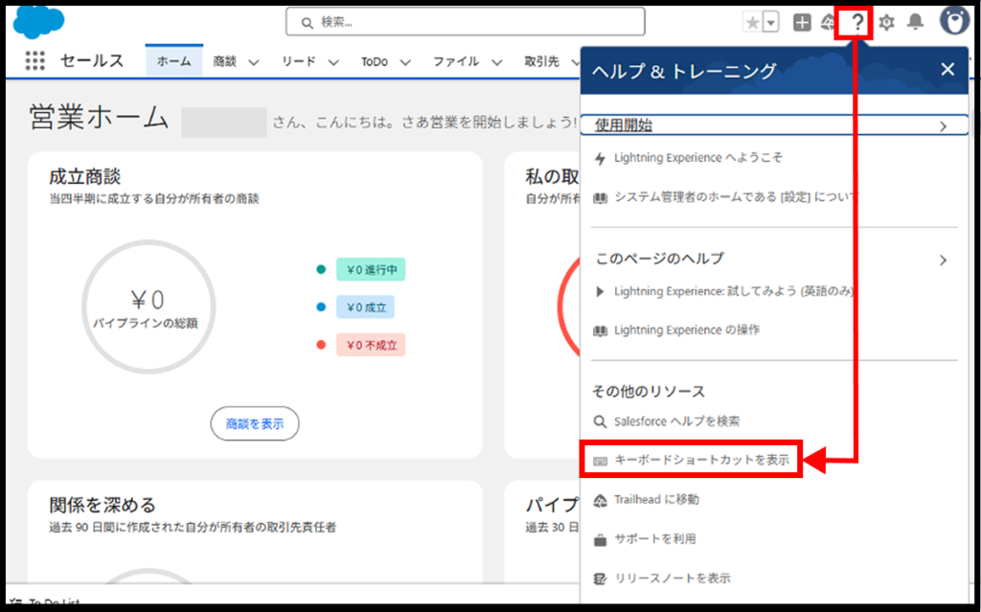Image resolution: width=981 pixels, height=612 pixels.
Task: Click the 検索 search field
Action: (466, 21)
